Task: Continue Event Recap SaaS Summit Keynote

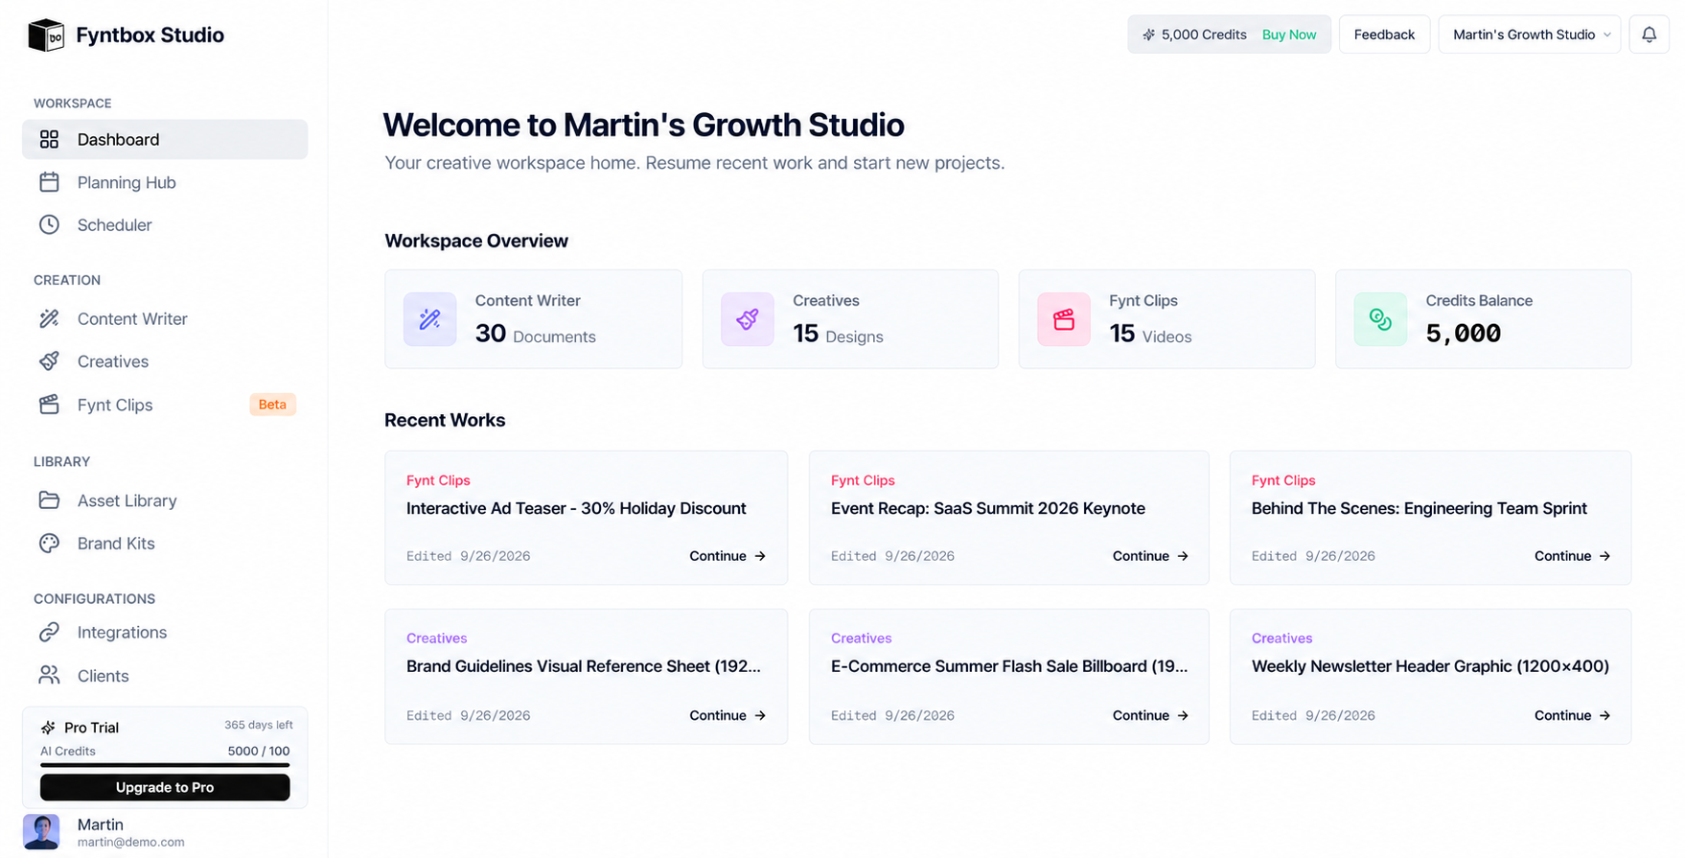Action: click(1150, 556)
